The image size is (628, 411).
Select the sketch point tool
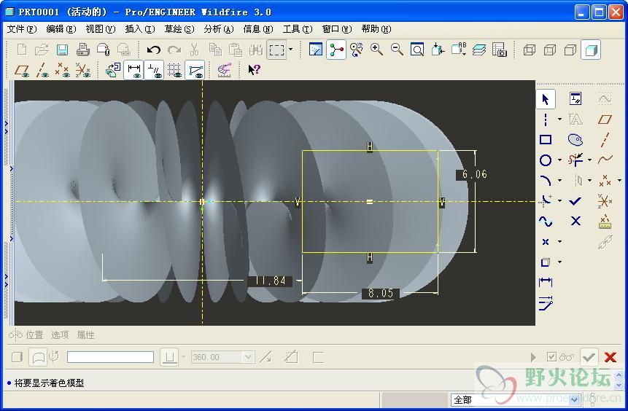tap(546, 242)
